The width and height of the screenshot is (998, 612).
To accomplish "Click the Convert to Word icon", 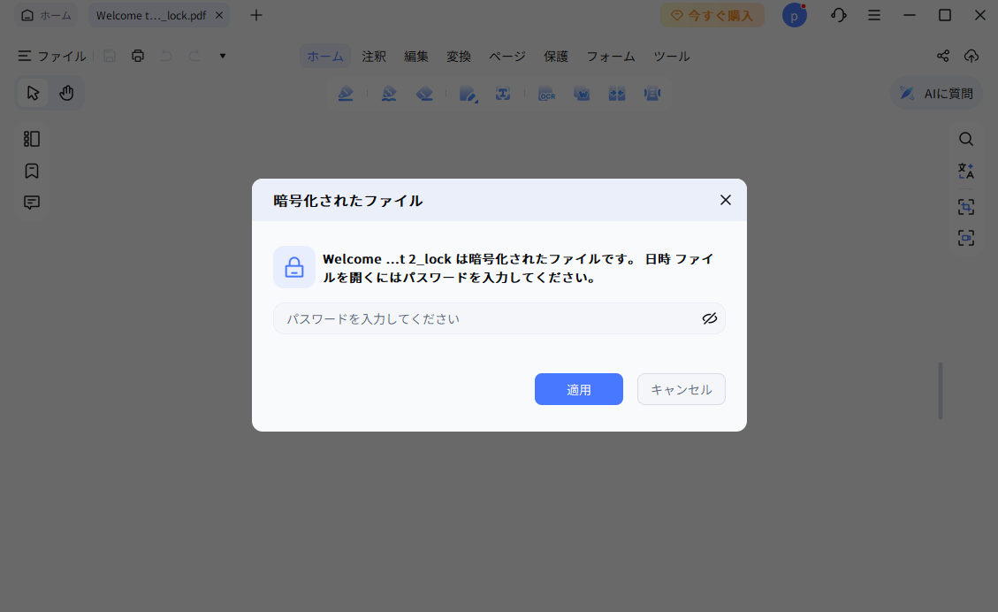I will point(582,93).
